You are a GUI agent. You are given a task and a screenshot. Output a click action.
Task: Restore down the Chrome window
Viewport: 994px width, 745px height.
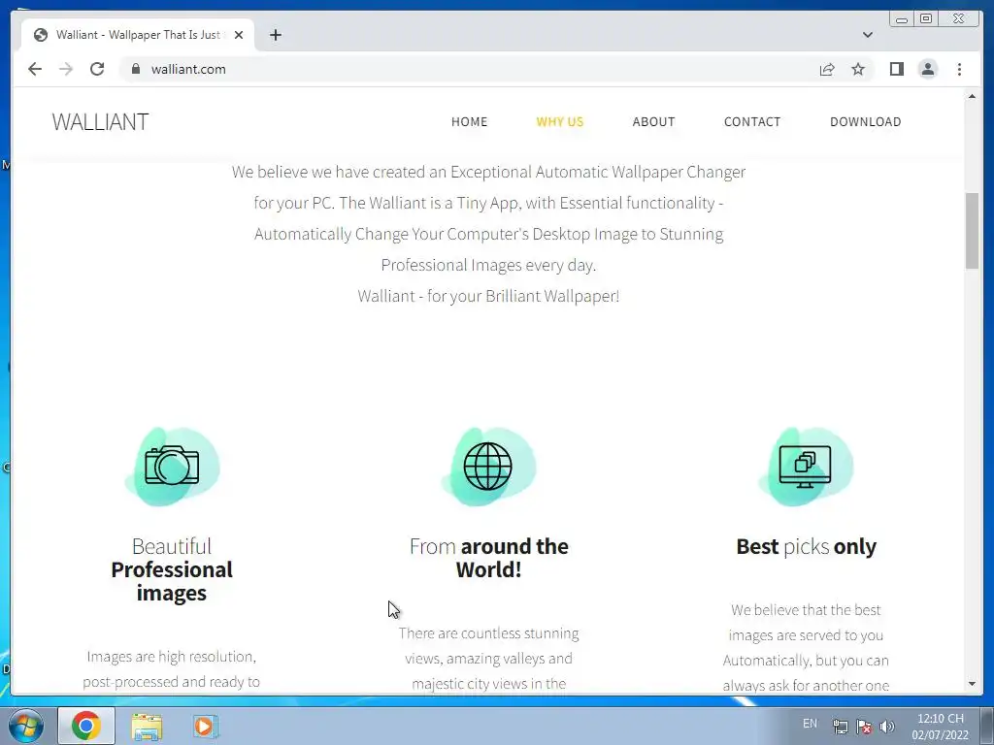pos(926,19)
